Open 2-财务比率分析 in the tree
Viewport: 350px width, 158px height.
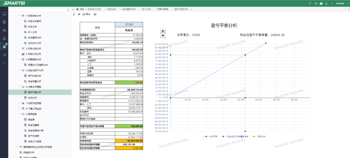click(x=33, y=48)
